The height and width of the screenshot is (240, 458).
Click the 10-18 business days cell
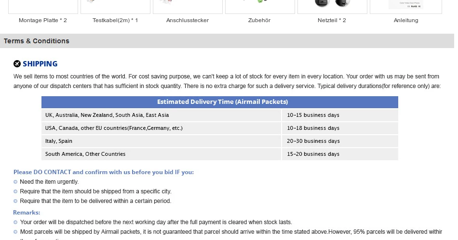point(340,128)
